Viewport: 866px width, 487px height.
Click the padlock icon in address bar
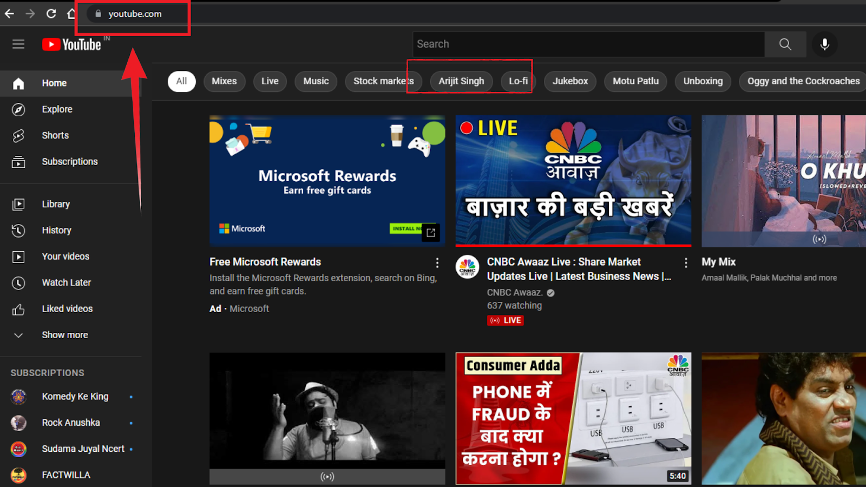point(98,14)
